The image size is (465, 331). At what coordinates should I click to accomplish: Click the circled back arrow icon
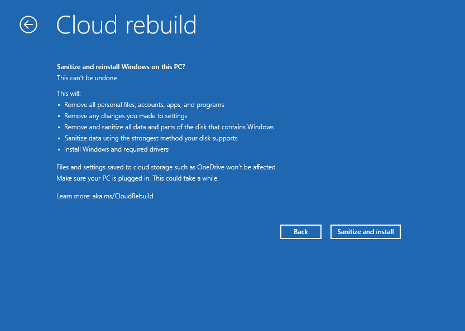[28, 25]
